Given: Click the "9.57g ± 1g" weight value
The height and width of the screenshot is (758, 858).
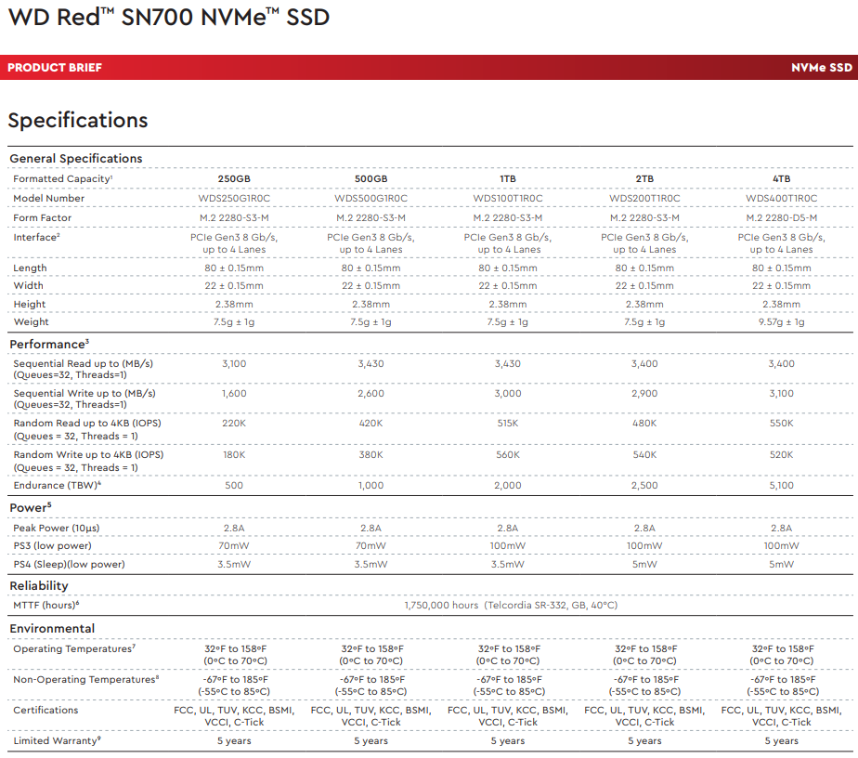Looking at the screenshot, I should (782, 321).
